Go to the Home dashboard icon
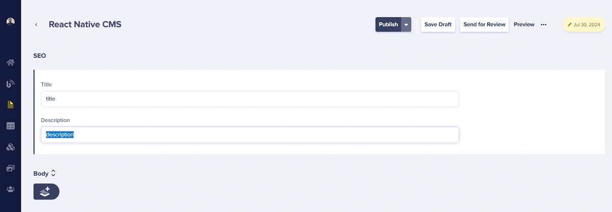The width and height of the screenshot is (612, 212). 10,63
